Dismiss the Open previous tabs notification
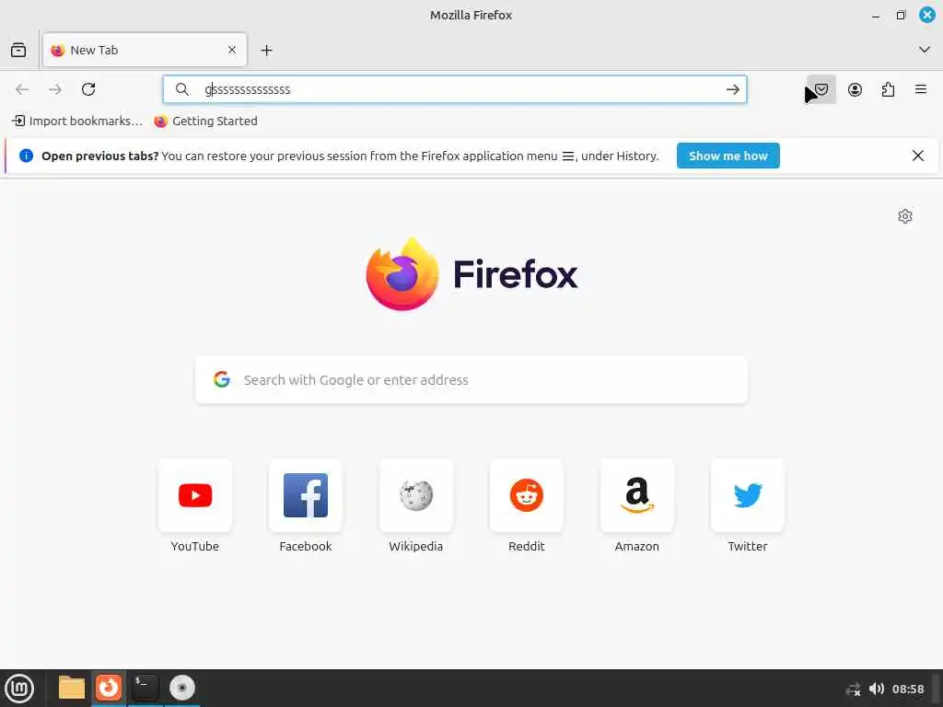The image size is (943, 707). [918, 156]
